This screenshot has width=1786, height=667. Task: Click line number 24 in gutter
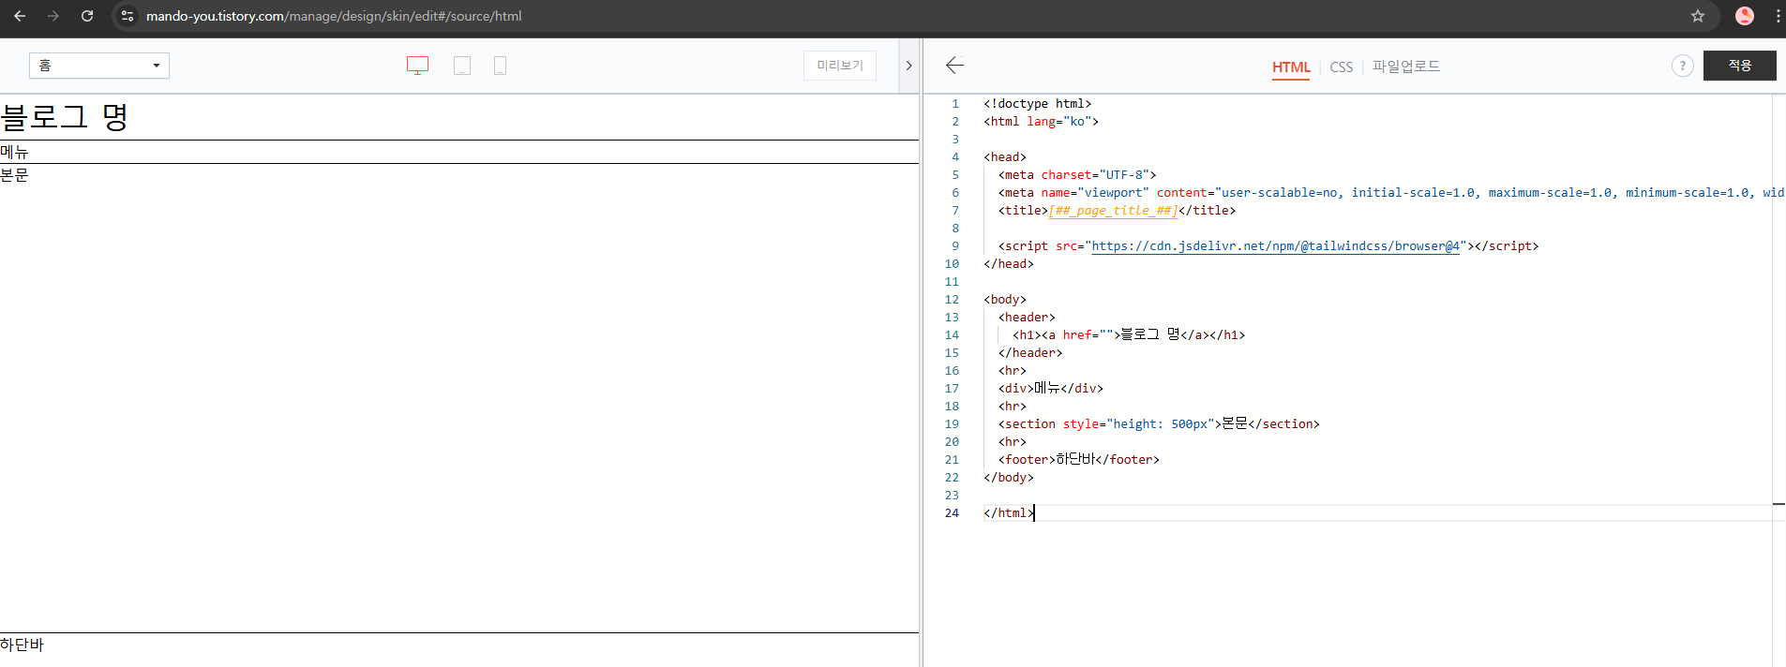pos(952,513)
